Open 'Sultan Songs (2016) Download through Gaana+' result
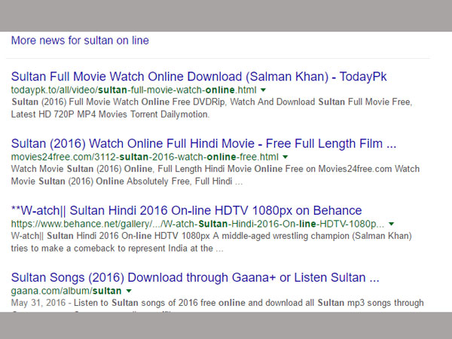 [x=195, y=277]
